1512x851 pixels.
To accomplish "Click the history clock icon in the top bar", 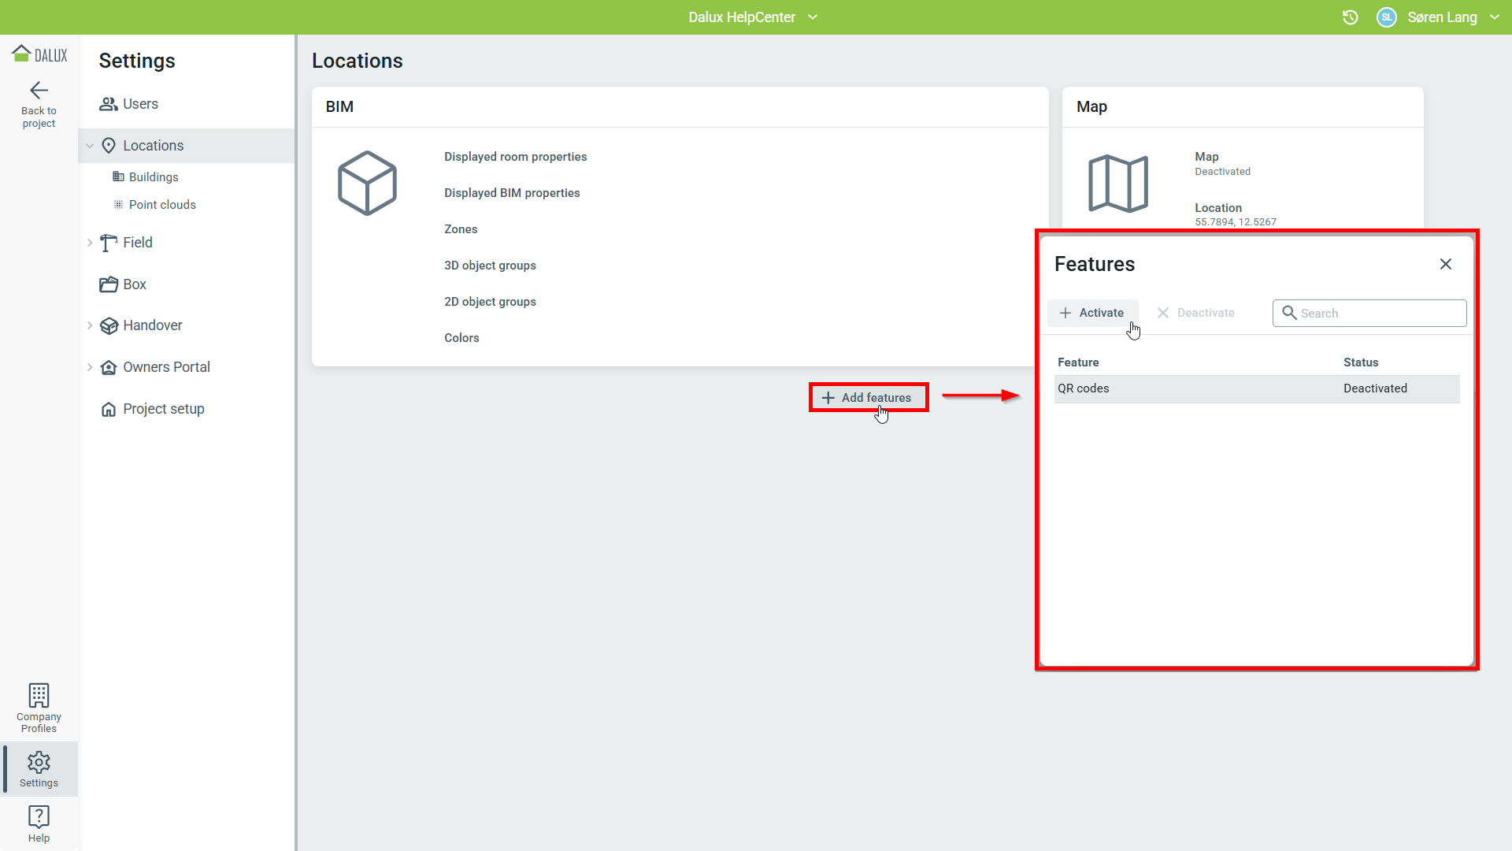I will click(1350, 17).
